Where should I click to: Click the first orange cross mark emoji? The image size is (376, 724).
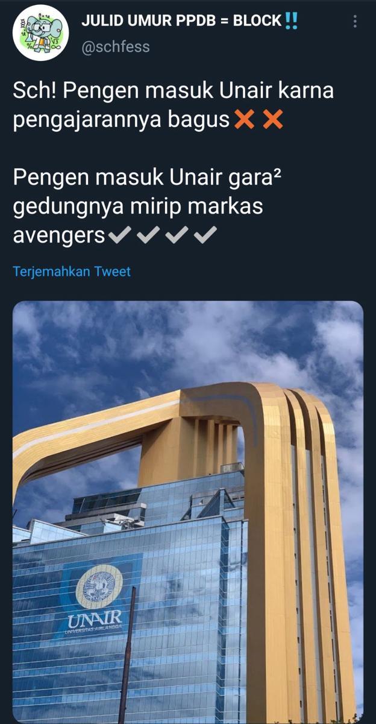243,120
